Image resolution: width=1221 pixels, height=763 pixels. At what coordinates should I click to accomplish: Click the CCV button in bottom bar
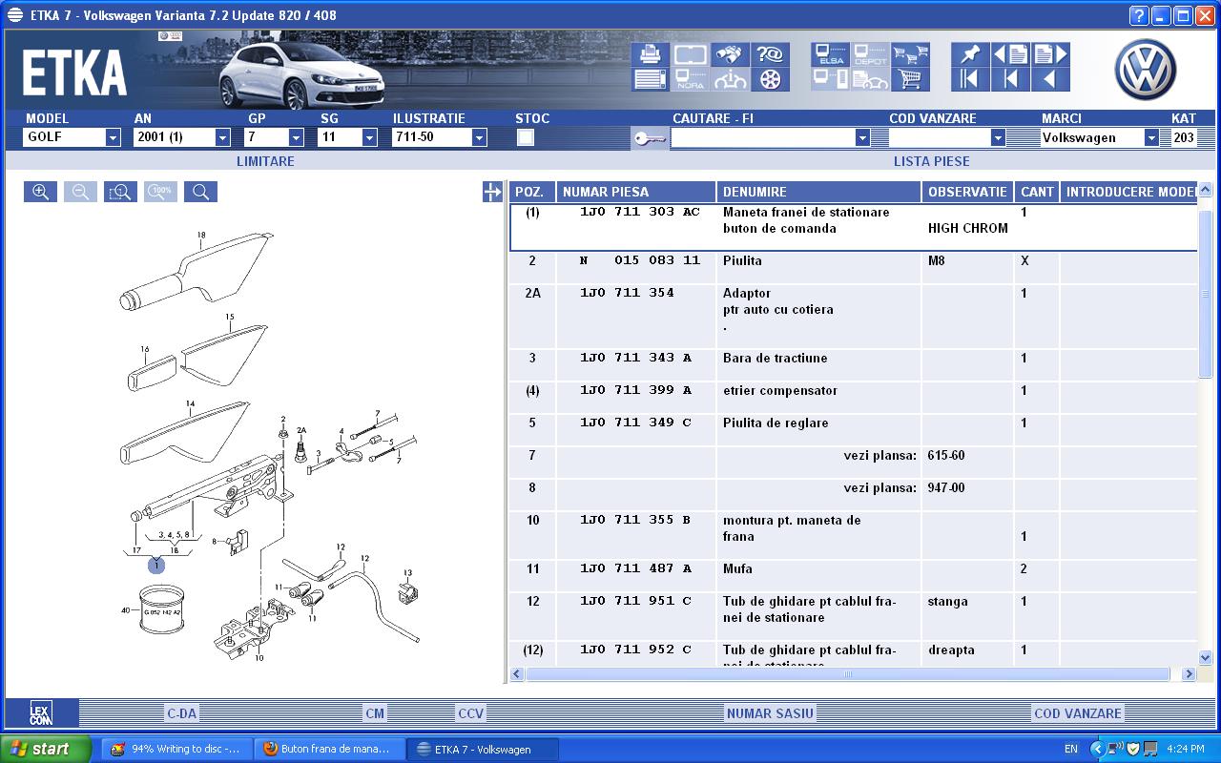(470, 712)
